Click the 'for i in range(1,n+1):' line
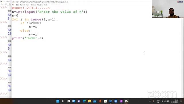 pyautogui.click(x=35, y=19)
